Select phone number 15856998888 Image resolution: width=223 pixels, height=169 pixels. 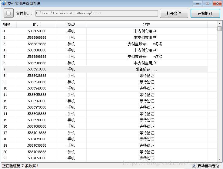tap(36, 120)
